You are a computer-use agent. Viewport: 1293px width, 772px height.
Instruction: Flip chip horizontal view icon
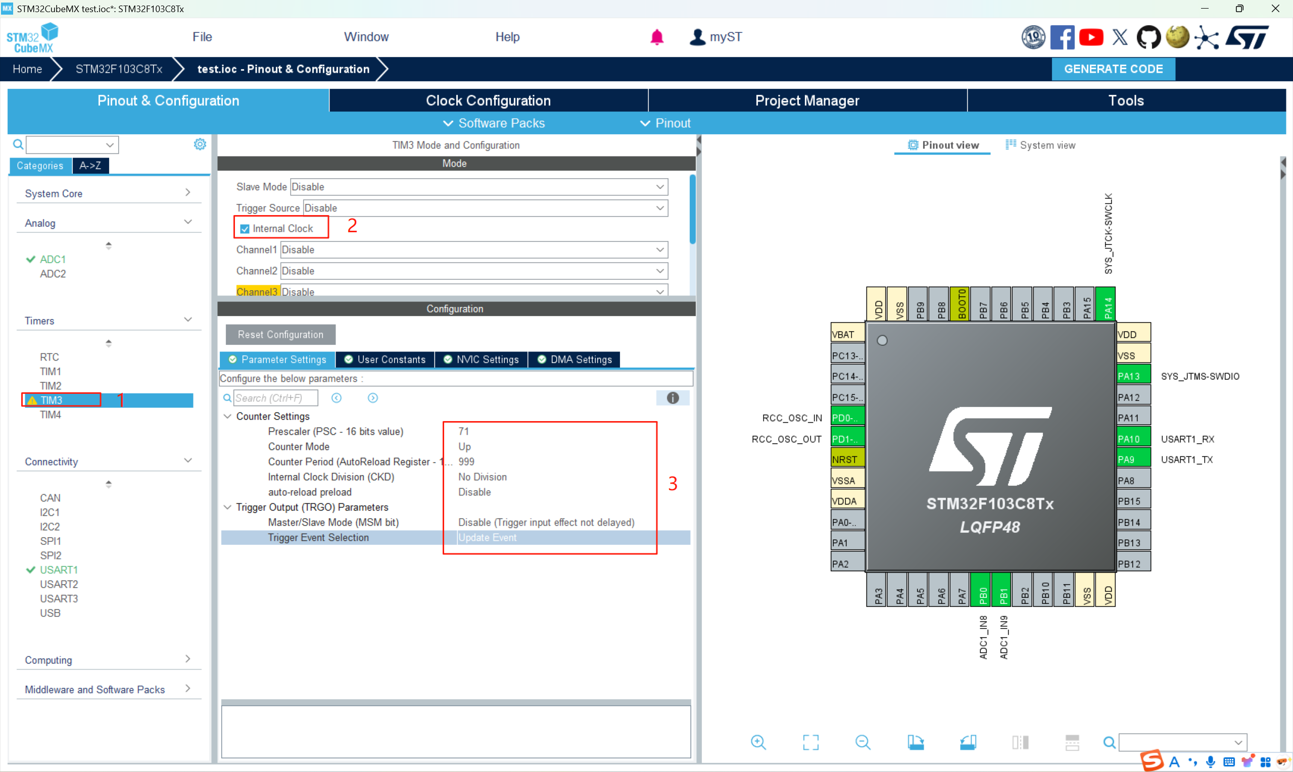1020,742
